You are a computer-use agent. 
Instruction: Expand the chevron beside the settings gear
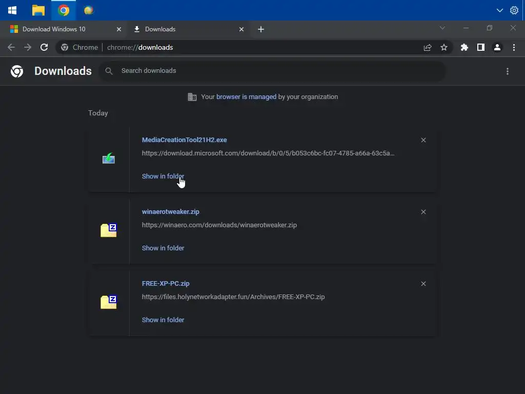point(499,10)
